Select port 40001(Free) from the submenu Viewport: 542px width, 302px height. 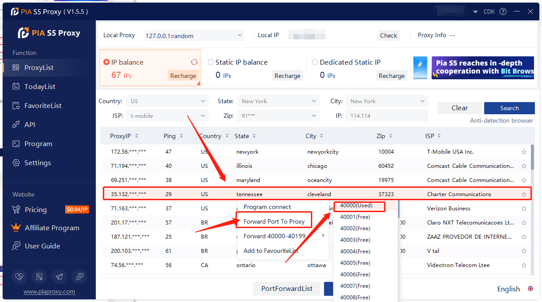pos(355,217)
